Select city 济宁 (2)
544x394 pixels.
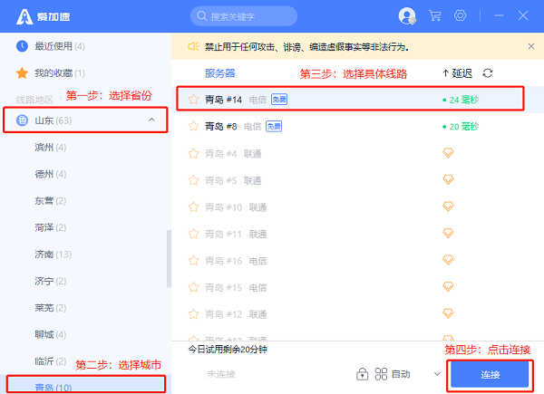tap(50, 281)
